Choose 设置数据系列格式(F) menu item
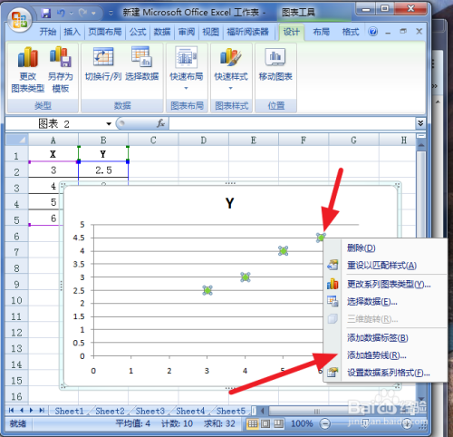Image resolution: width=453 pixels, height=437 pixels. click(385, 373)
